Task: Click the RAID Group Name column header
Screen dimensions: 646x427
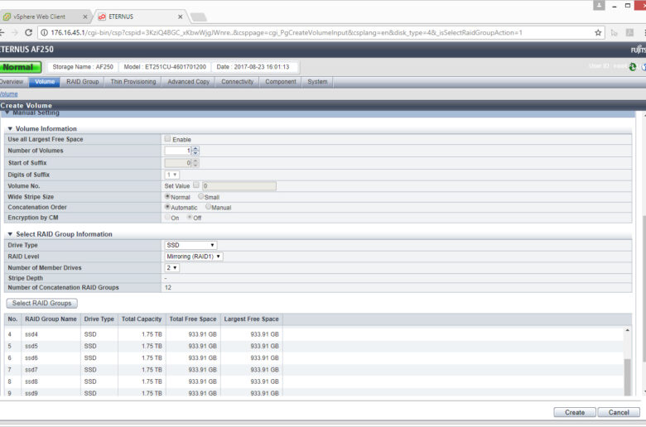Action: point(51,319)
